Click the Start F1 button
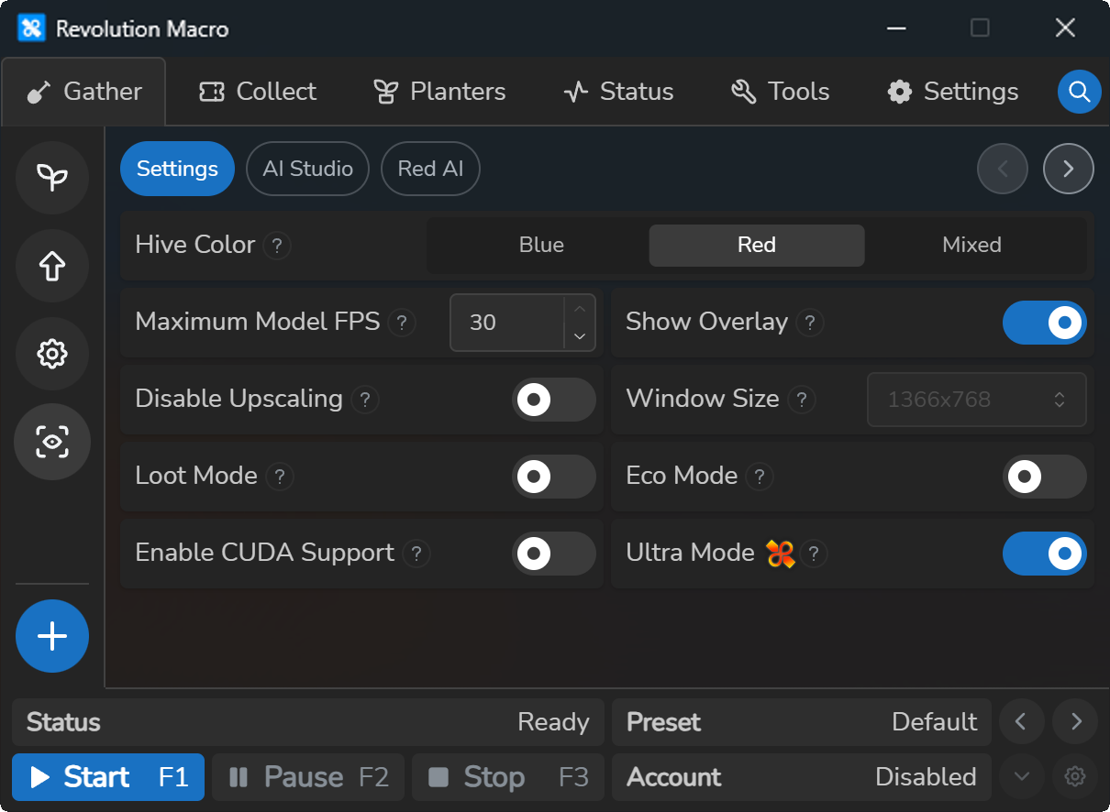Viewport: 1110px width, 812px height. coord(108,777)
